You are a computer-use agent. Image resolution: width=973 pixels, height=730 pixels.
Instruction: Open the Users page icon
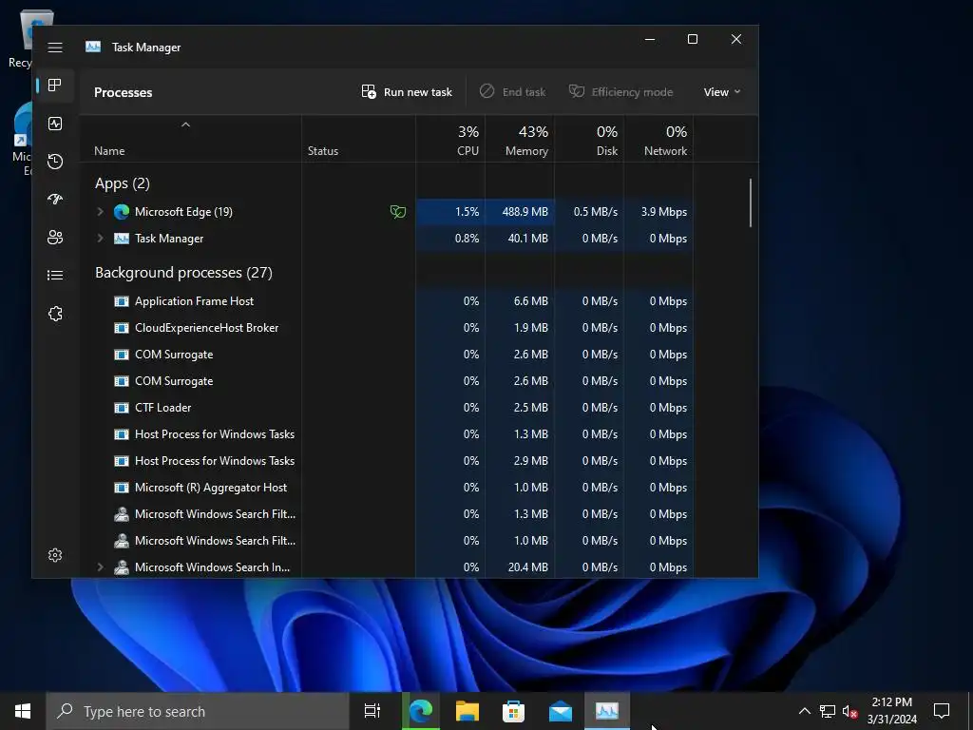point(55,237)
